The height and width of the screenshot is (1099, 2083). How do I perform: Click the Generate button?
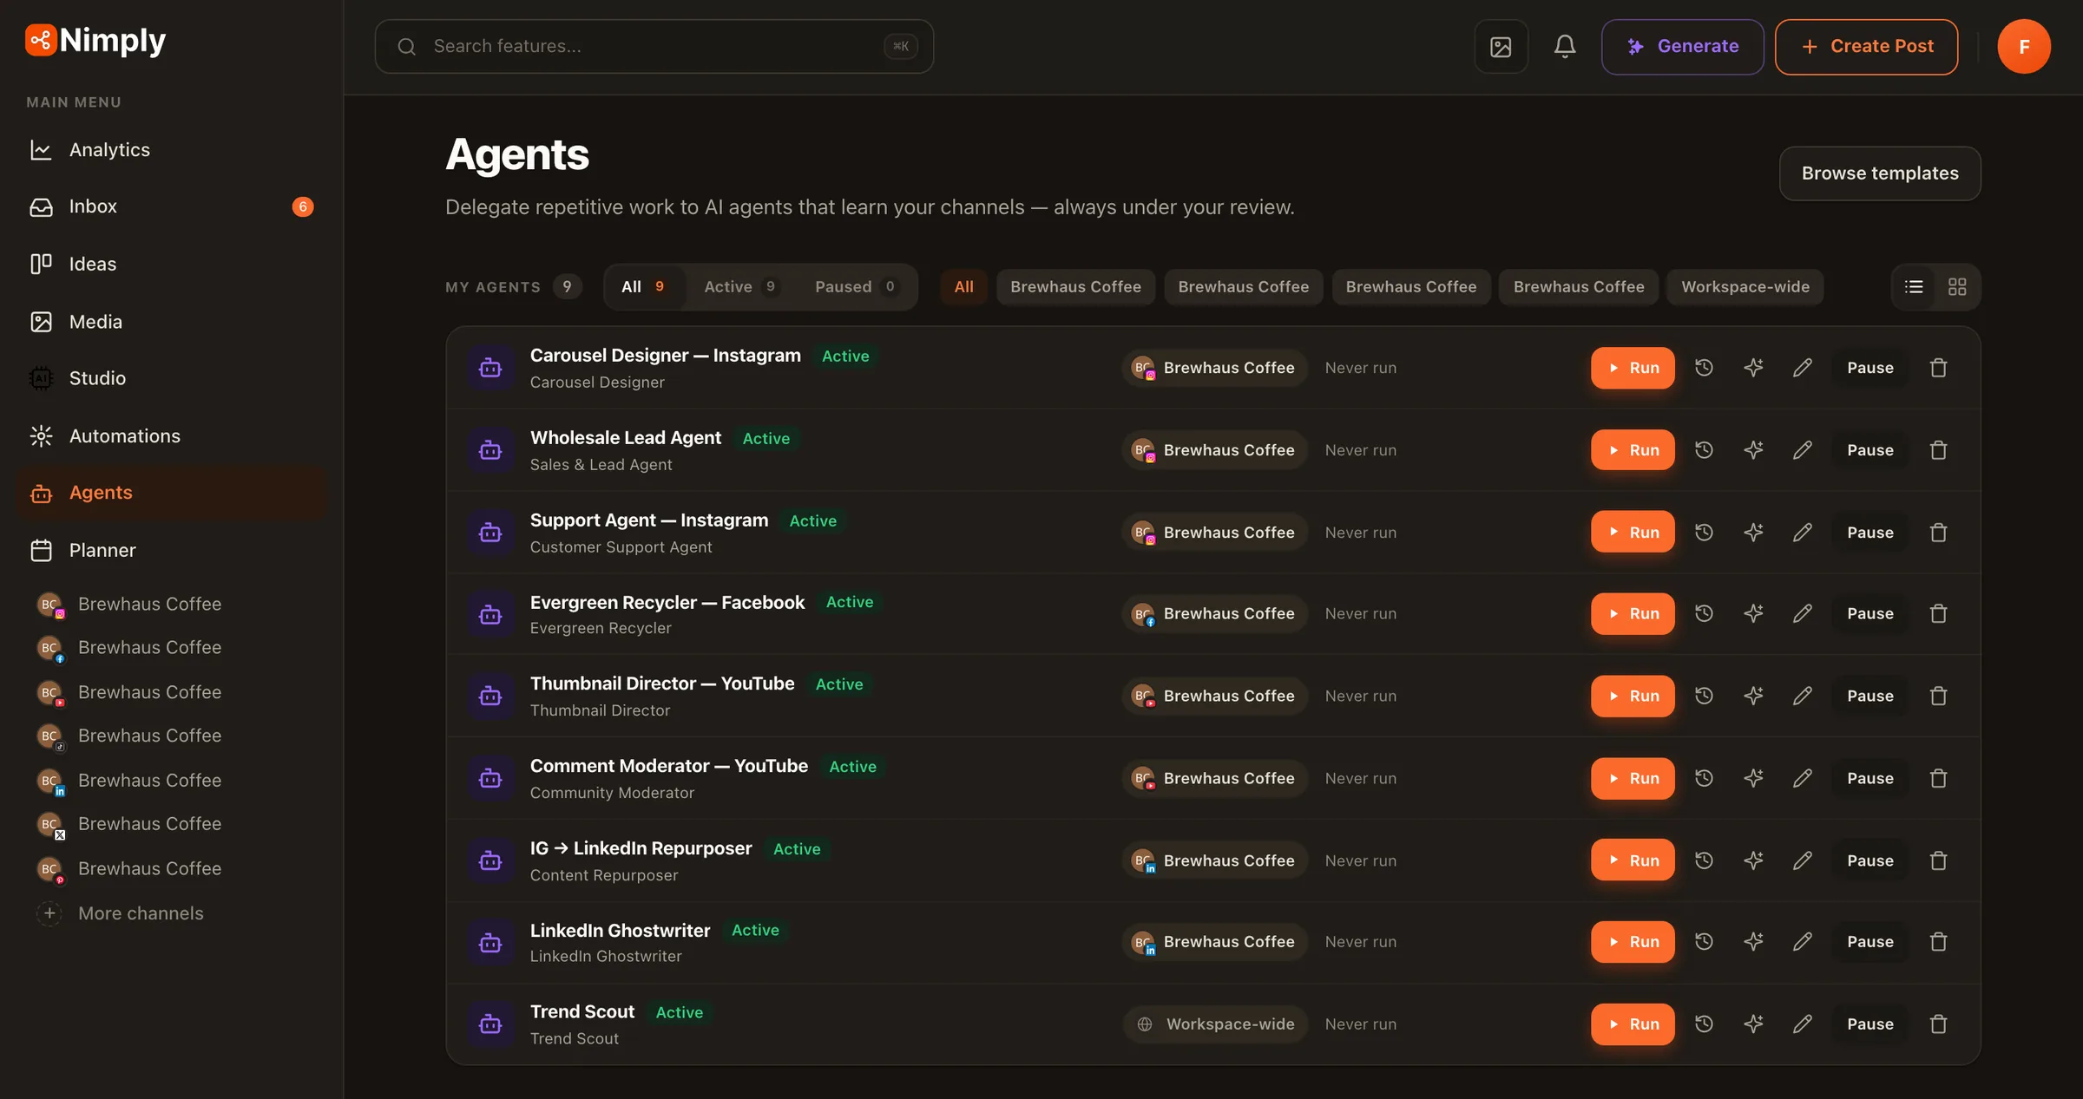(x=1682, y=47)
